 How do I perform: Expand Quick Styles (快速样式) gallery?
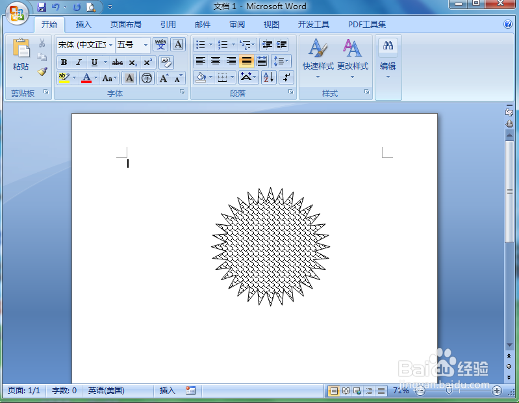click(x=318, y=58)
